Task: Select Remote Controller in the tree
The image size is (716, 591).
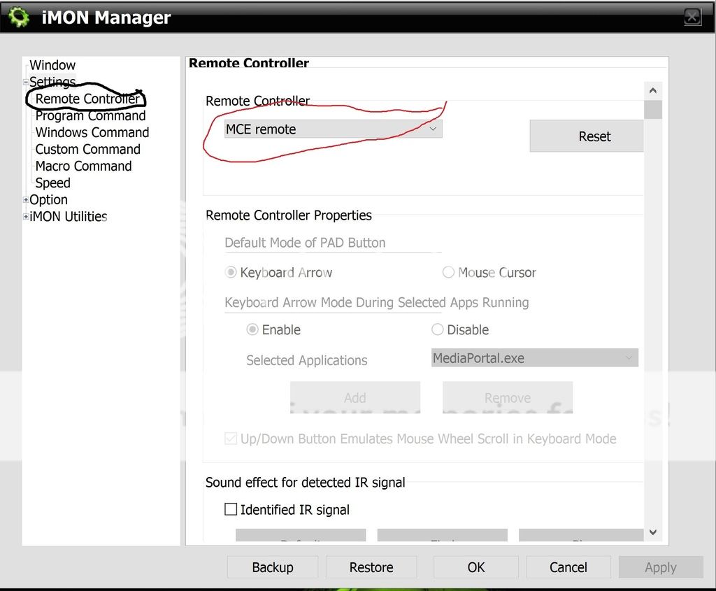Action: pyautogui.click(x=87, y=99)
